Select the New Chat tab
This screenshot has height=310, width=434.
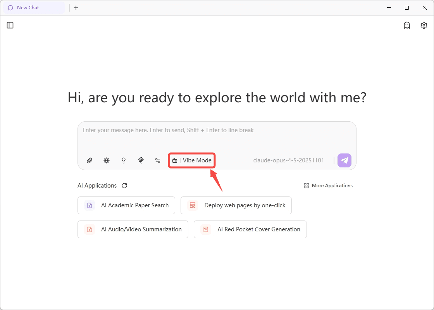click(x=28, y=8)
